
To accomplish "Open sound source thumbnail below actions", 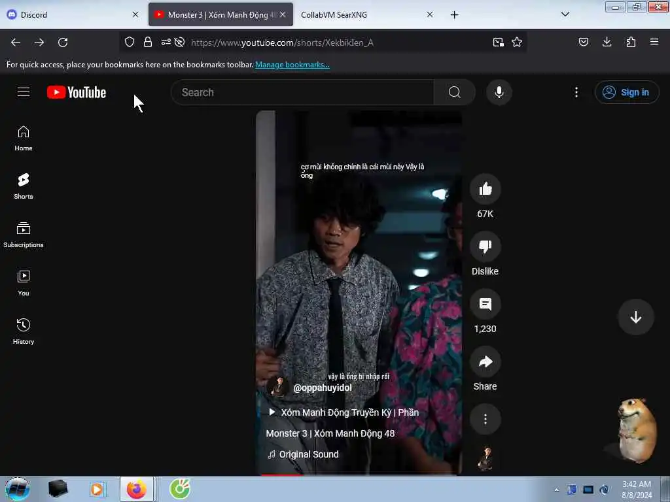I will 485,459.
